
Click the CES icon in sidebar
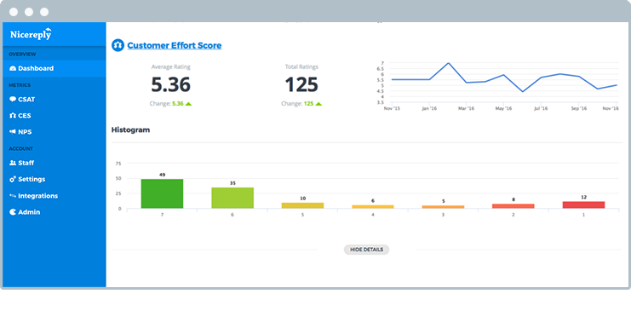[13, 116]
